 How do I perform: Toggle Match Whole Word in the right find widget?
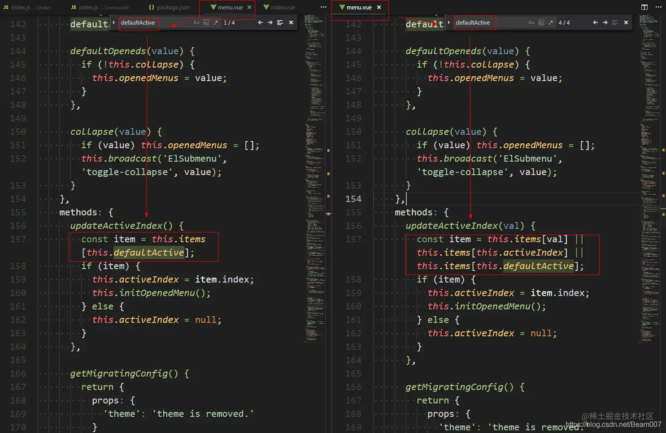pyautogui.click(x=541, y=23)
